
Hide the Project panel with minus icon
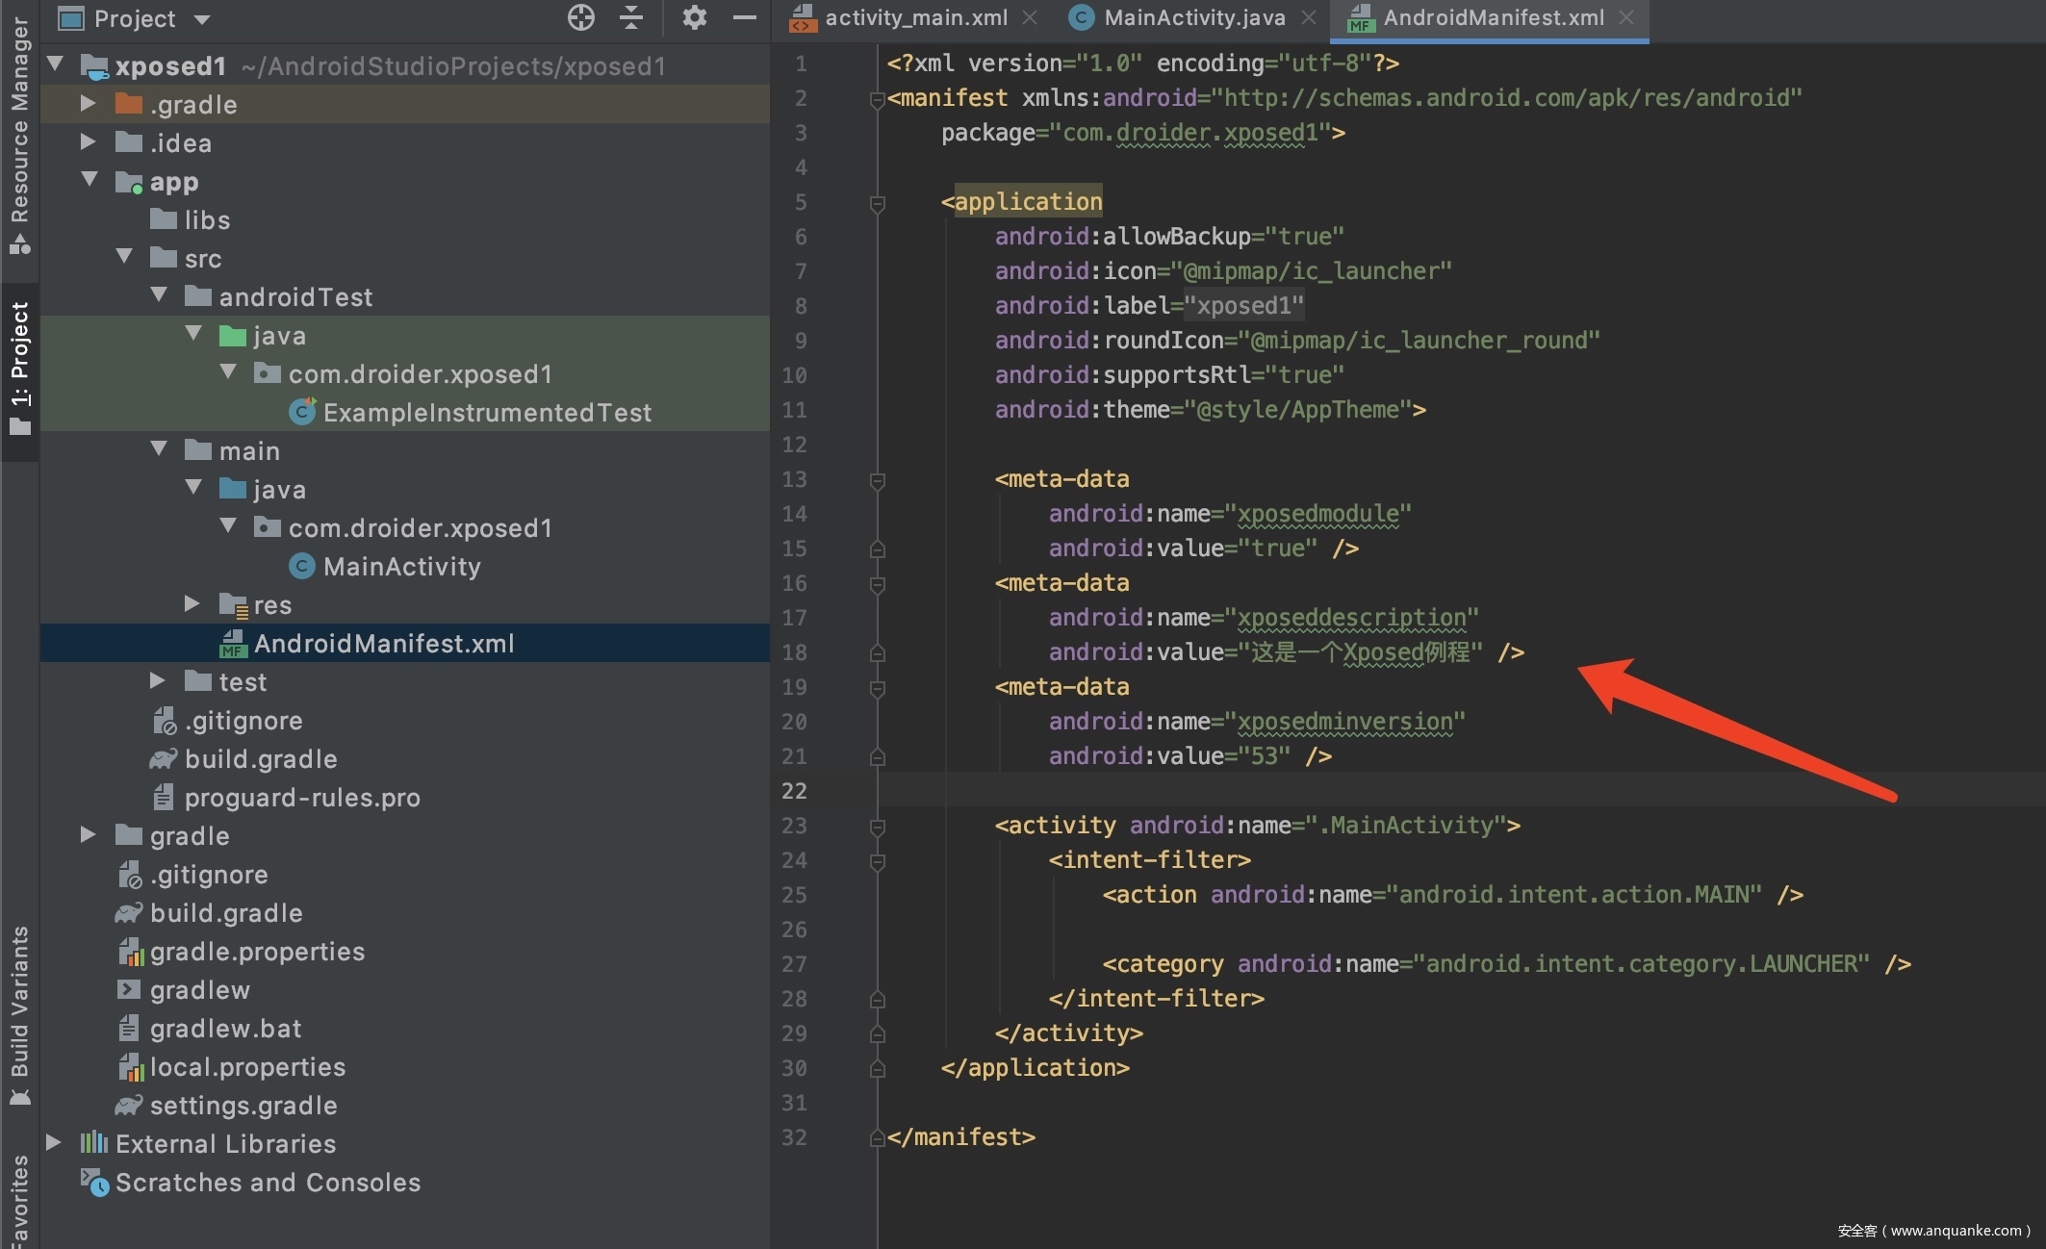tap(744, 17)
